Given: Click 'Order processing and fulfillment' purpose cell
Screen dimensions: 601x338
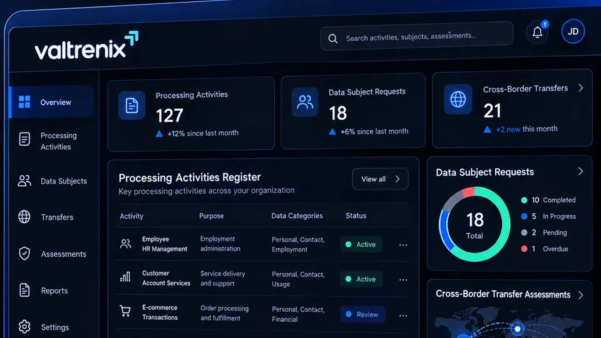Looking at the screenshot, I should coord(225,313).
